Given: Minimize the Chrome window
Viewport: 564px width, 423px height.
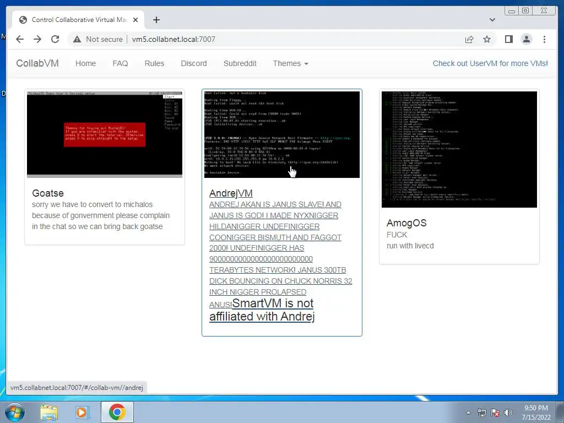Looking at the screenshot, I should pyautogui.click(x=512, y=11).
